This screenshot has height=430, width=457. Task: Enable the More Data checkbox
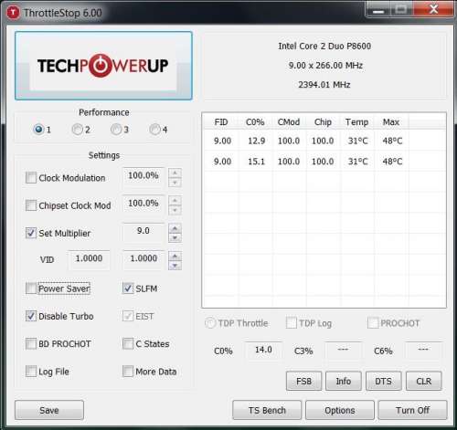click(128, 372)
